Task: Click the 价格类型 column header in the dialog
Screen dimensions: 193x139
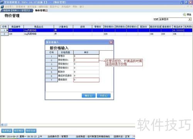Action: click(66, 52)
